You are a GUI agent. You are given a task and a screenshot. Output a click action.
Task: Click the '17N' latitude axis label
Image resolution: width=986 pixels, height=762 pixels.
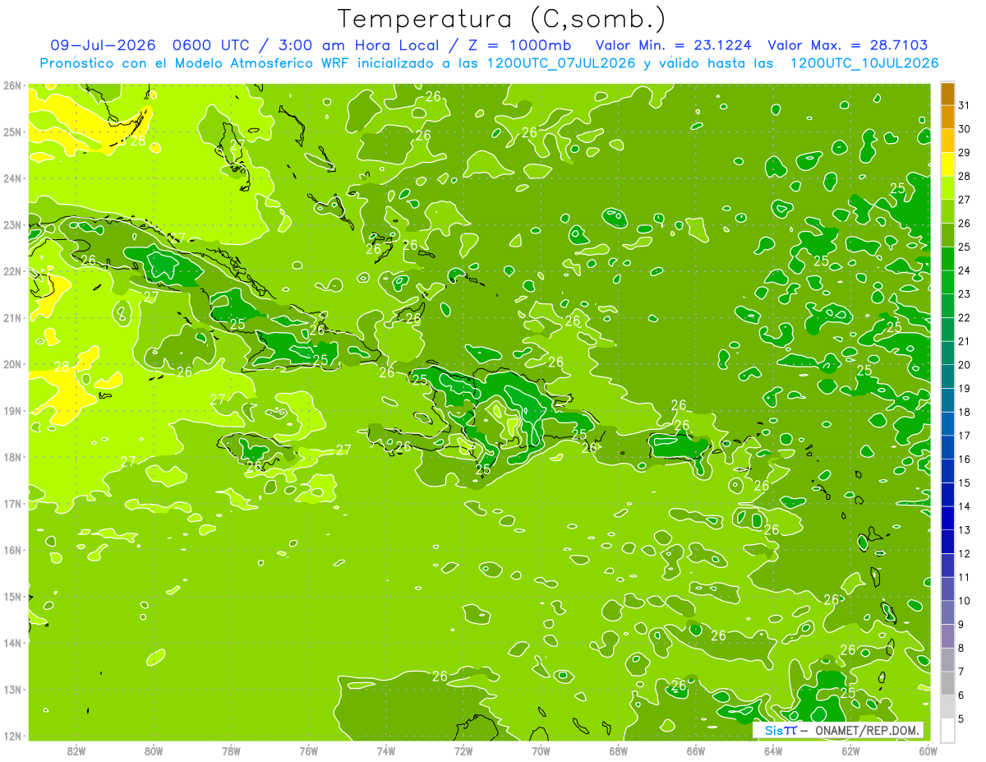pos(12,504)
